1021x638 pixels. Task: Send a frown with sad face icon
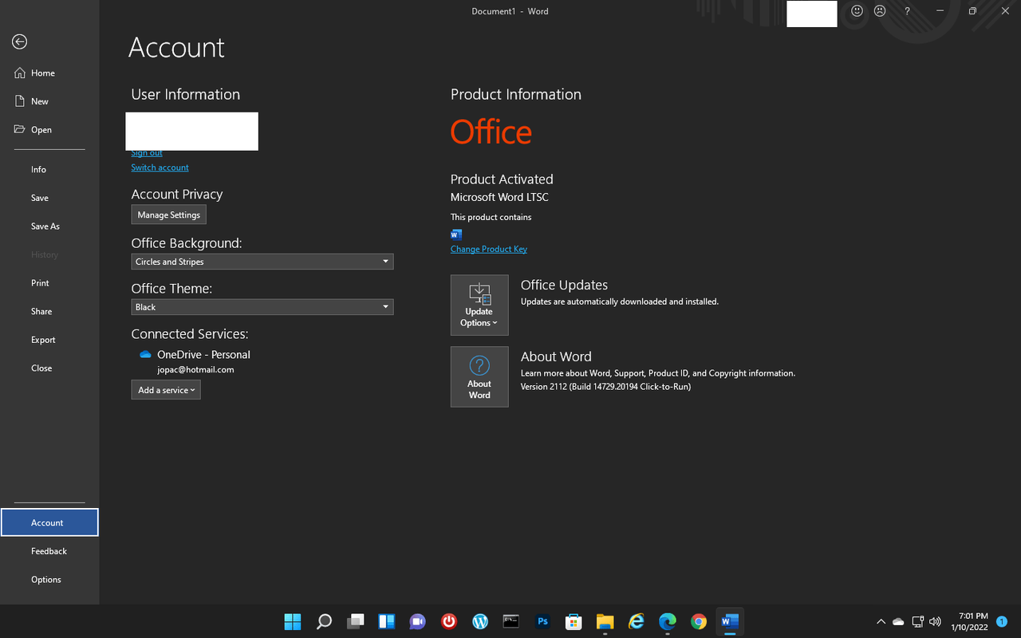point(880,11)
